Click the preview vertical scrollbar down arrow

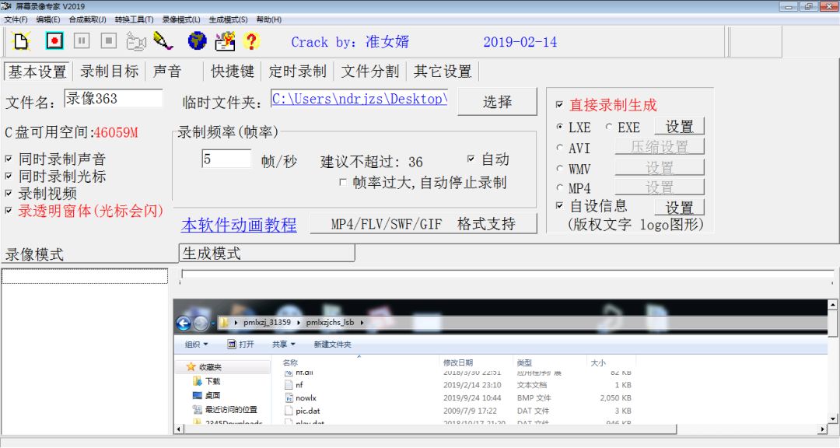click(832, 418)
